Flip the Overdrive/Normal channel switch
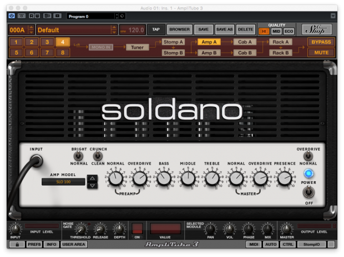Screen dimensions: 344x257 click(x=308, y=156)
